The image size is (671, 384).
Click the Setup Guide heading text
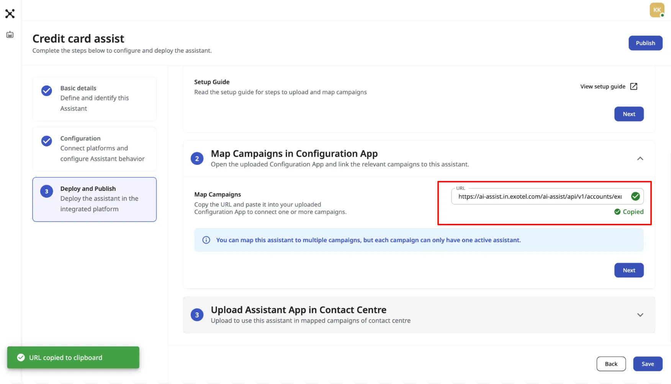coord(212,82)
